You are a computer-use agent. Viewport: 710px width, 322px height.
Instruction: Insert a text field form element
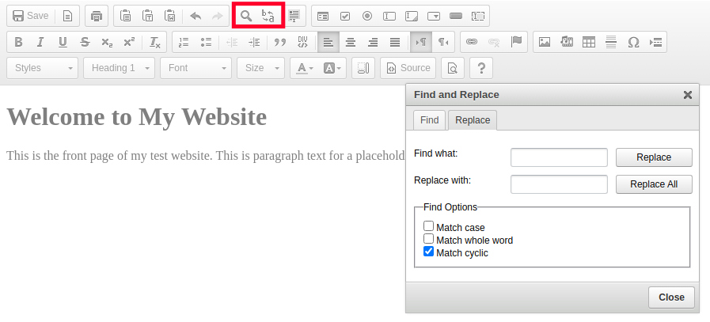tap(389, 16)
